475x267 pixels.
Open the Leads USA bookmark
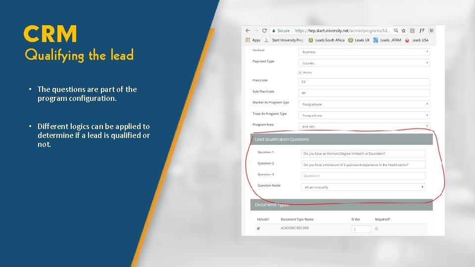(420, 40)
